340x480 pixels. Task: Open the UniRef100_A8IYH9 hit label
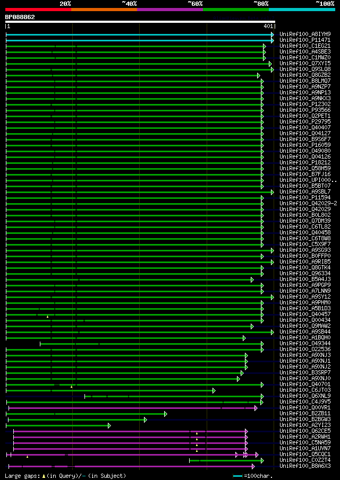click(x=305, y=34)
